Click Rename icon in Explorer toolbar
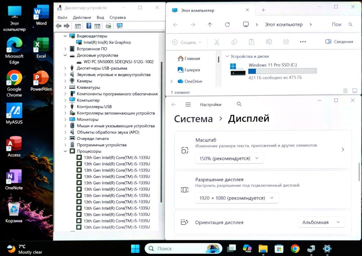 [269, 42]
